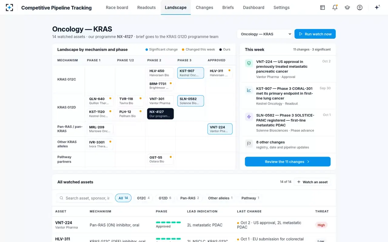Click the app logo icon
Image resolution: width=388 pixels, height=242 pixels.
click(9, 8)
